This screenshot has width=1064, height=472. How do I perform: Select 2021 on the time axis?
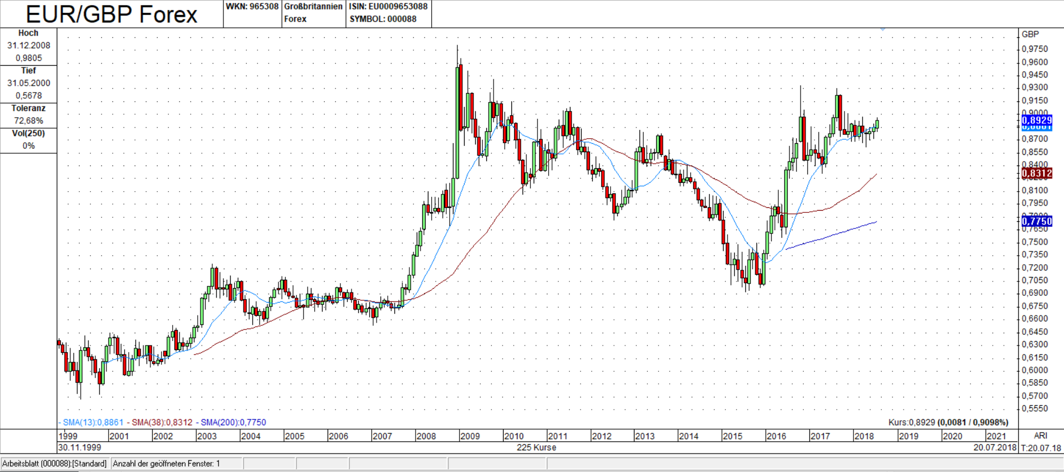(996, 436)
